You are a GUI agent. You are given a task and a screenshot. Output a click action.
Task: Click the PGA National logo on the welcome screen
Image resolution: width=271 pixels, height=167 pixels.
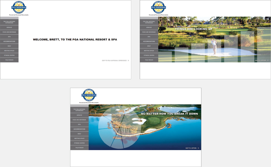coord(19,7)
